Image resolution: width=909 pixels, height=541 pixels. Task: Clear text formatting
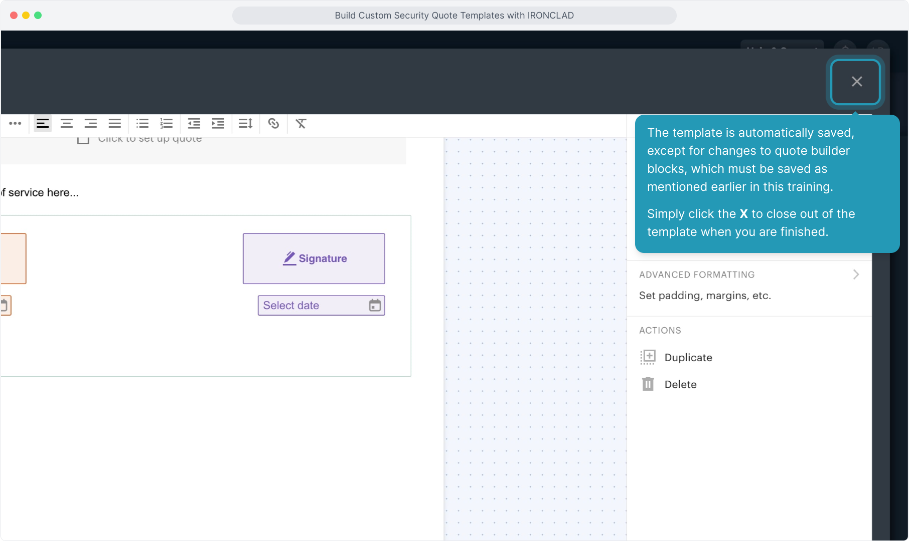pyautogui.click(x=301, y=123)
